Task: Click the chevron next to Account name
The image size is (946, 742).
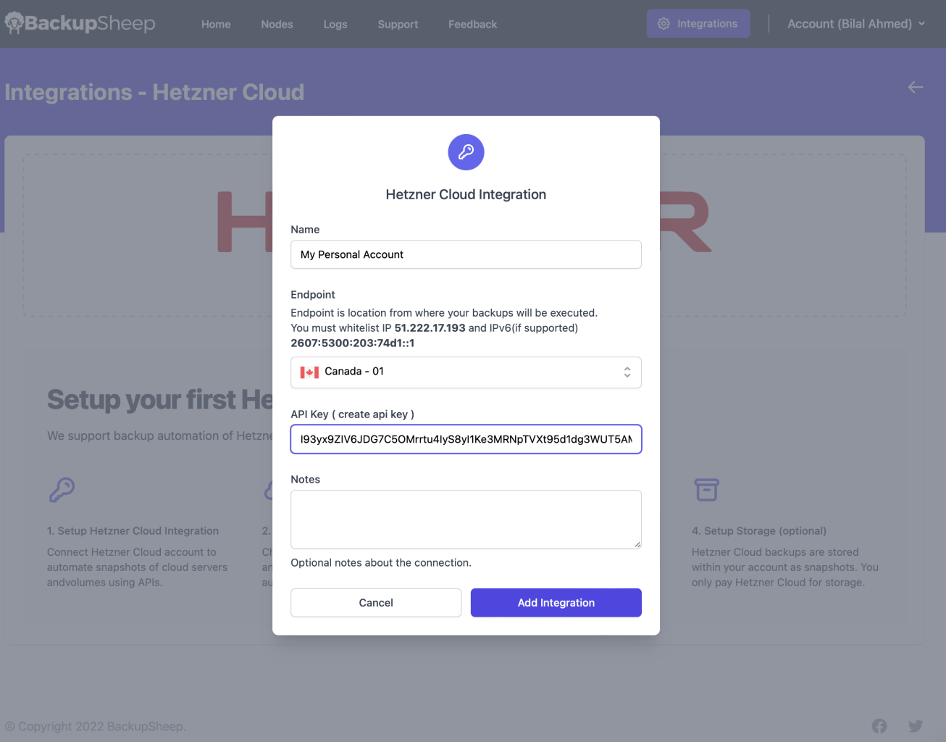Action: 921,23
